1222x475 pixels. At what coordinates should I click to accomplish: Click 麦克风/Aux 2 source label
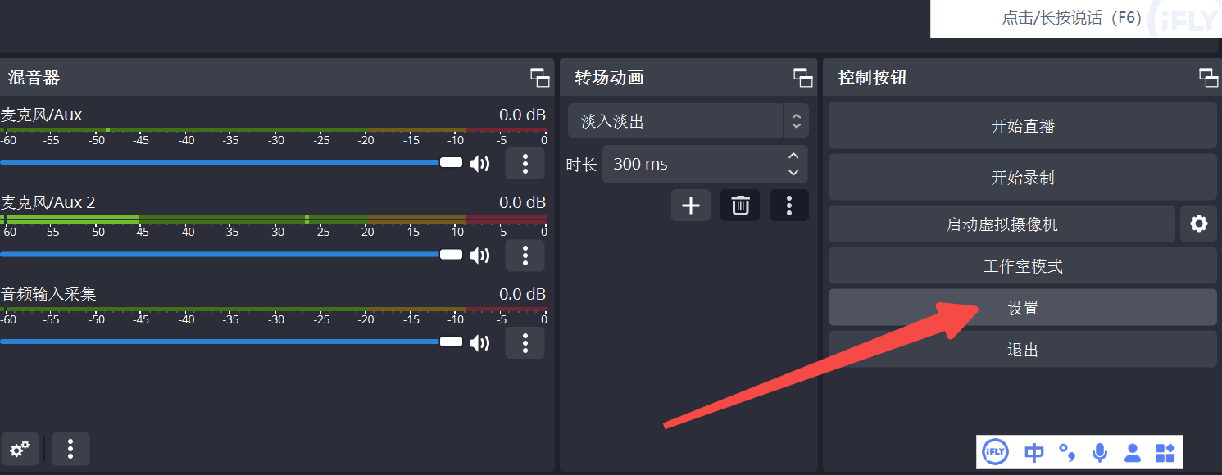click(x=48, y=202)
